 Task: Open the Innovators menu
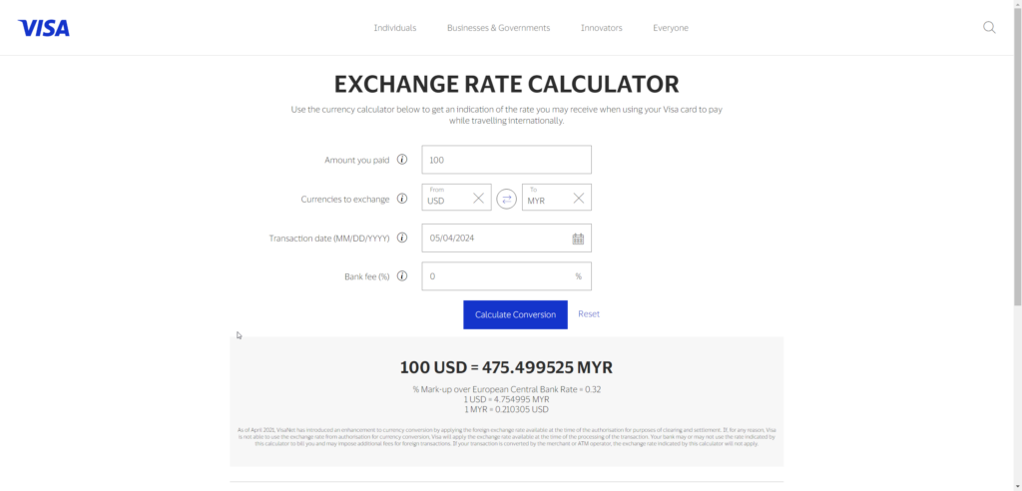click(x=601, y=28)
